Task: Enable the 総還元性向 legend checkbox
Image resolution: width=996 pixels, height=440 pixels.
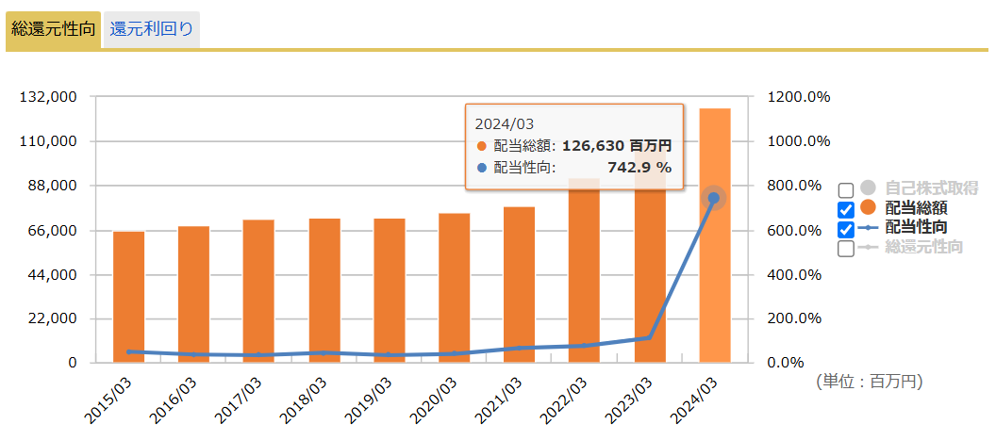Action: (x=846, y=249)
